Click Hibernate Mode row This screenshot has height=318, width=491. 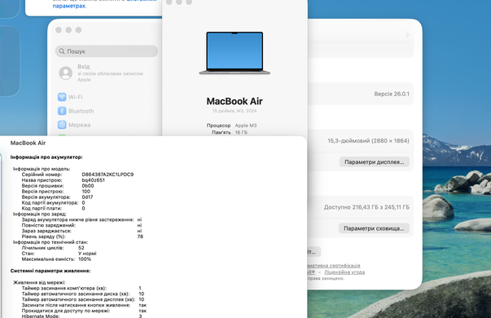tap(81, 316)
